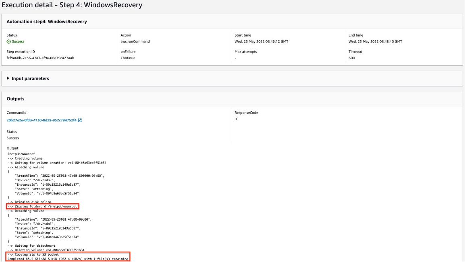Click the Timeout value 600
The height and width of the screenshot is (262, 465).
(351, 58)
